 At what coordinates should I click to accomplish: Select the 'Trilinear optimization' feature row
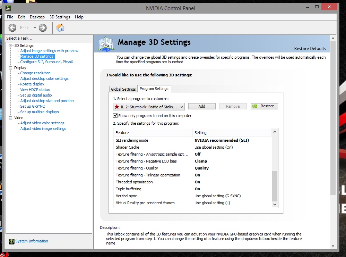coord(193,175)
